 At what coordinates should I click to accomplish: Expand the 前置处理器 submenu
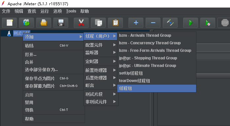[x=101, y=70]
